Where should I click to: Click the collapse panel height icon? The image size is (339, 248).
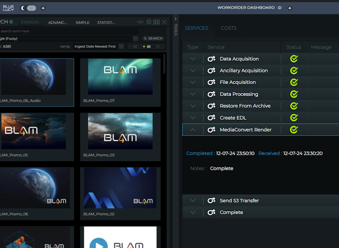click(140, 22)
